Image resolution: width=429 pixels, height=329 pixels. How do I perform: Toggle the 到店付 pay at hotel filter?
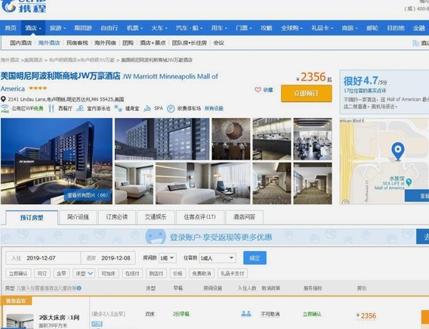pyautogui.click(x=156, y=273)
